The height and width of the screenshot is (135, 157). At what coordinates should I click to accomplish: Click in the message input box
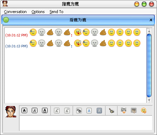pos(86,123)
